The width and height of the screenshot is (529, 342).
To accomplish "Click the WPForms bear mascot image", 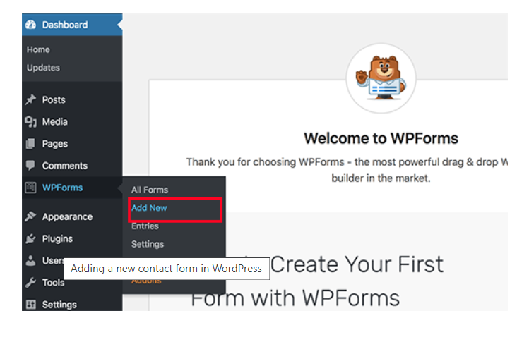I will pyautogui.click(x=381, y=78).
